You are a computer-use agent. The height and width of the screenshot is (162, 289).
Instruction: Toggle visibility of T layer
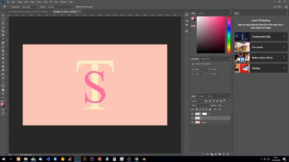point(192,118)
